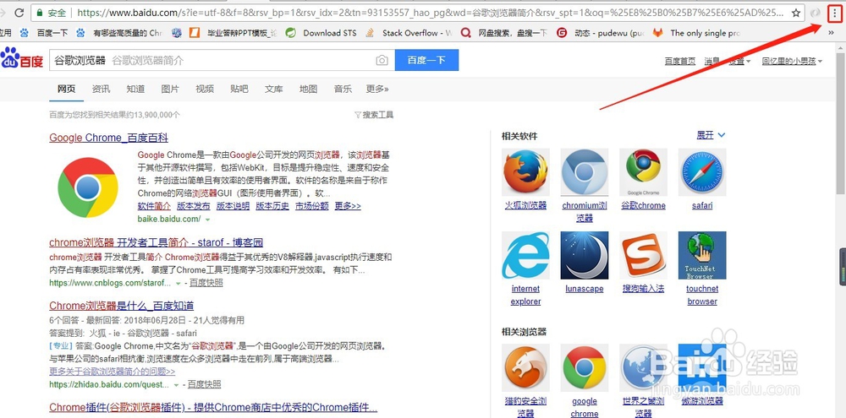Switch to the 地图 tab
Viewport: 846px width, 418px height.
pos(308,89)
